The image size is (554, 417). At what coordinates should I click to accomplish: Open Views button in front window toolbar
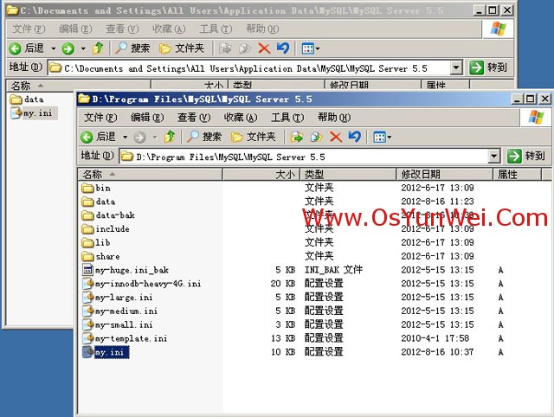pos(379,137)
